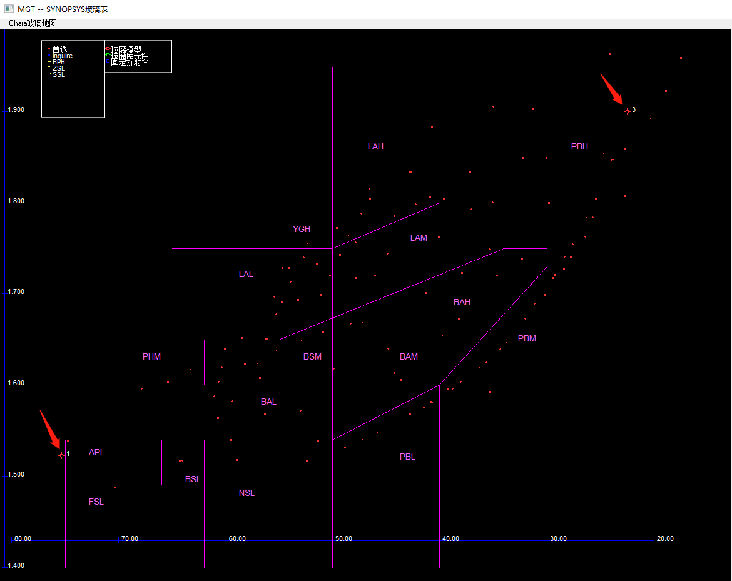
Task: Click the 1.600 index axis label
Action: click(16, 383)
